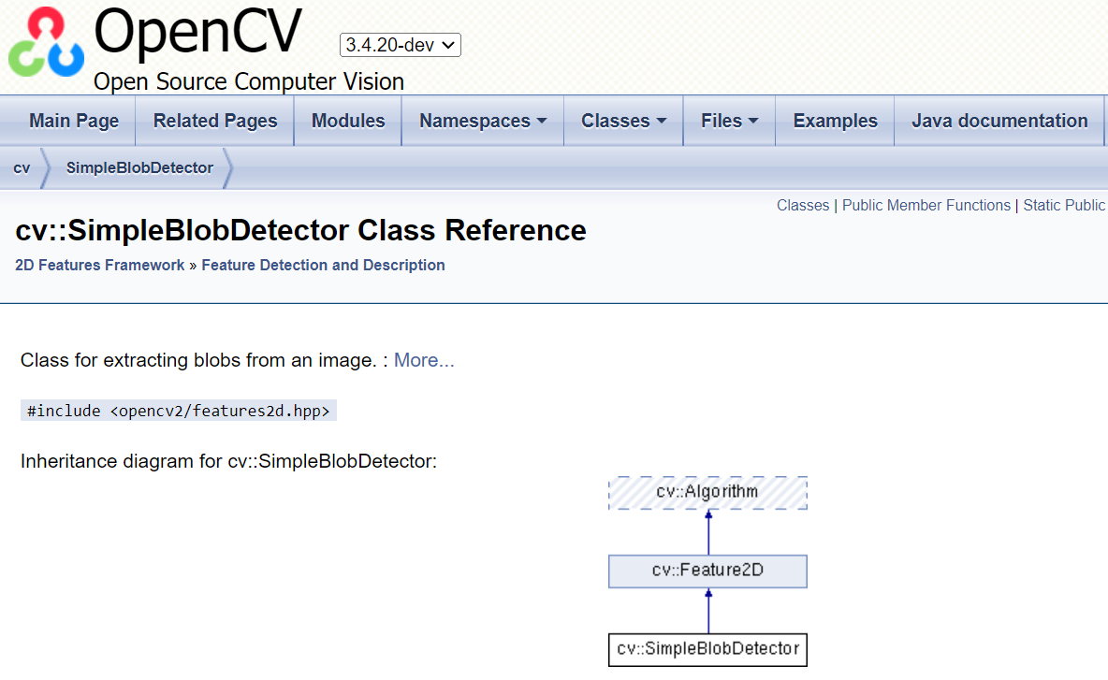Expand the Files dropdown menu
The height and width of the screenshot is (680, 1108).
click(729, 121)
